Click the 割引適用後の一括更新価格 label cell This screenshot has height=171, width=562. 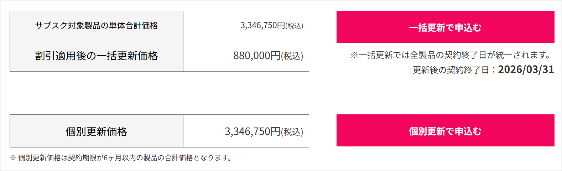[x=97, y=56]
